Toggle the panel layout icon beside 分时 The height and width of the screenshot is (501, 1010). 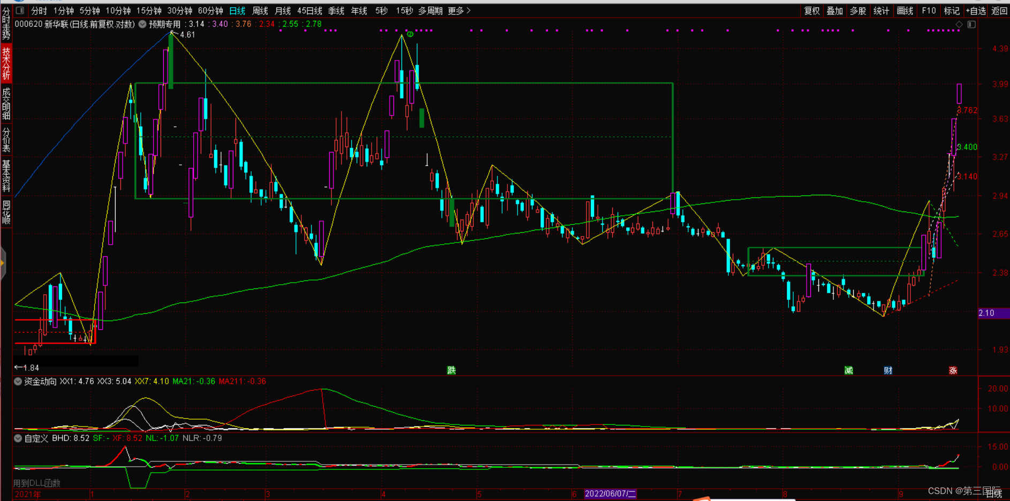[20, 10]
